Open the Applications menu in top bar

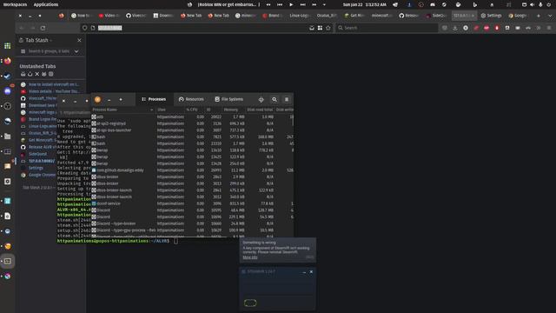click(46, 4)
